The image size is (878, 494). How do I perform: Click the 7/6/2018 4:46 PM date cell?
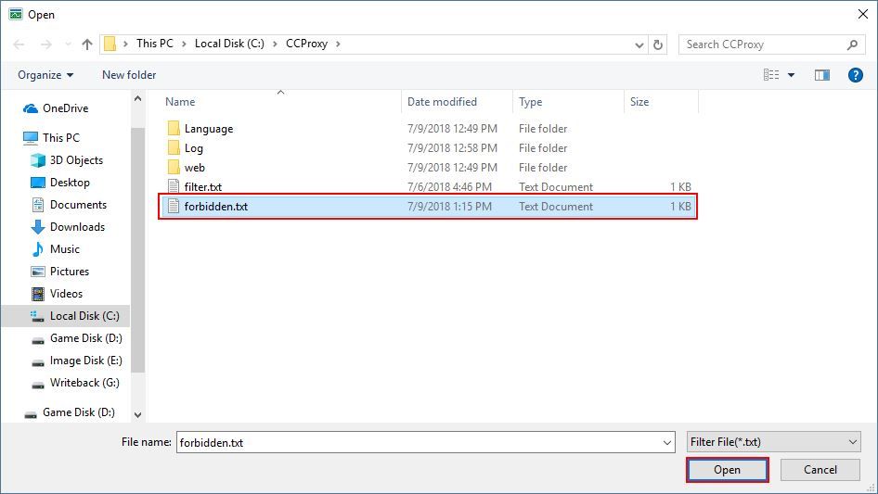[449, 187]
